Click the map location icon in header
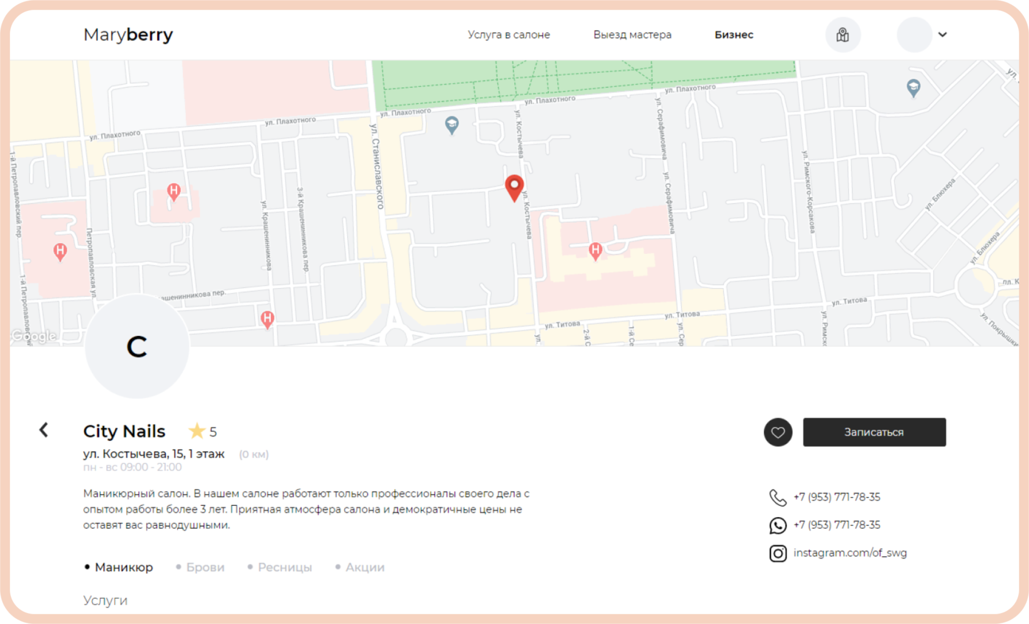This screenshot has height=624, width=1029. coord(843,35)
